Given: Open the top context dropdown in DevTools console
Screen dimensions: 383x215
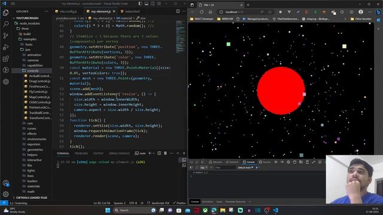Looking at the screenshot, I should coord(204,167).
